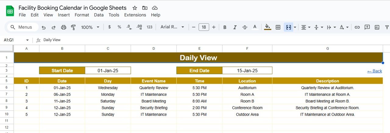The height and width of the screenshot is (133, 390).
Task: Insert a comment using toolbar icon
Action: click(367, 27)
